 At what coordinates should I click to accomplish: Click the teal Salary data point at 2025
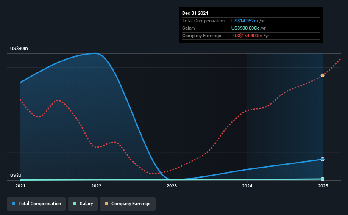323,179
